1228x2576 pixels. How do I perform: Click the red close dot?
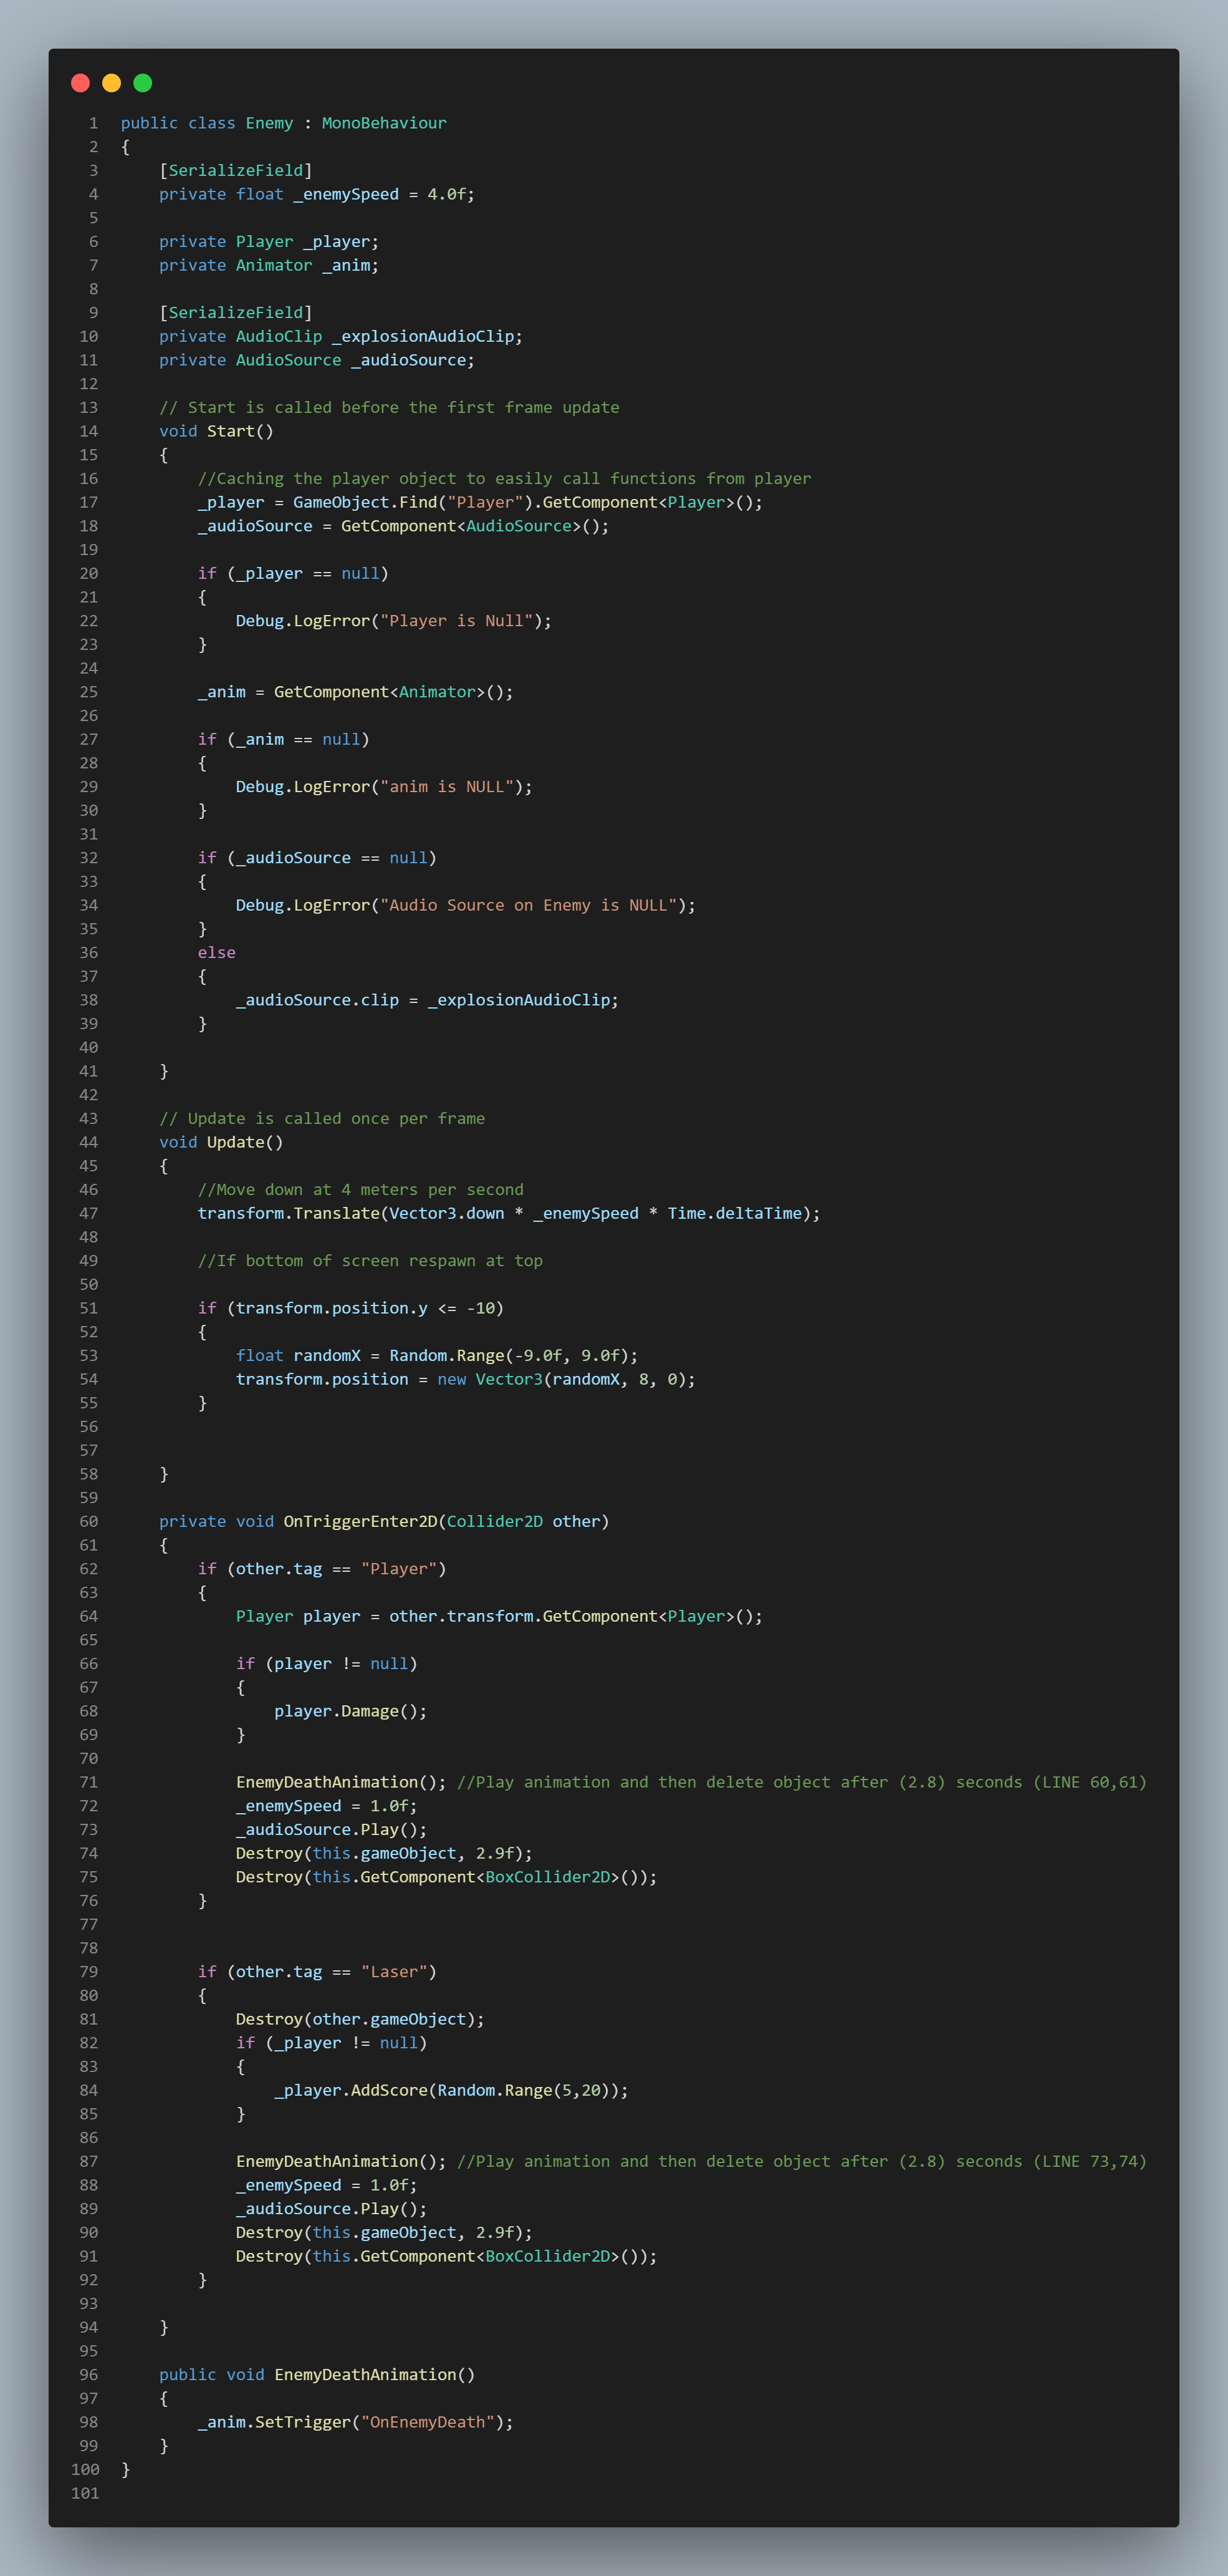pos(81,83)
